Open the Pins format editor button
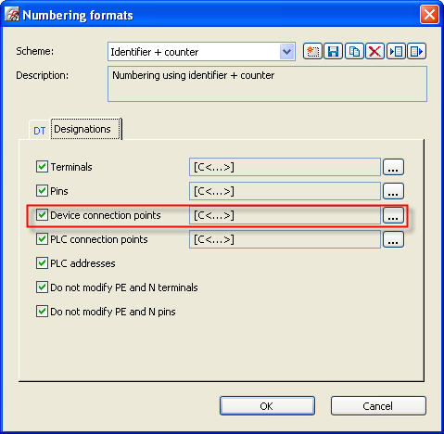This screenshot has width=444, height=434. [393, 191]
